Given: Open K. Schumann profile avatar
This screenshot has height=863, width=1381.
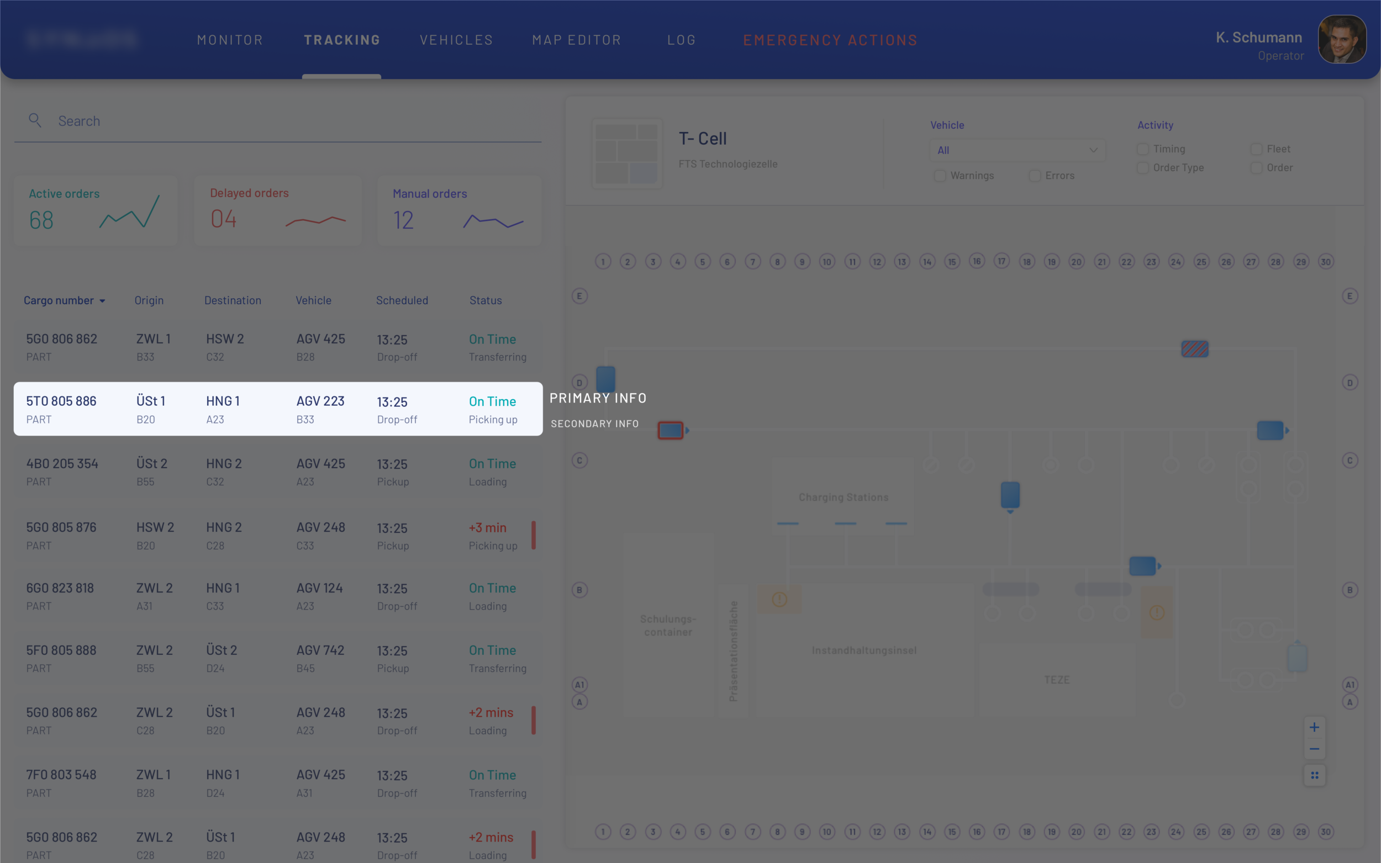Looking at the screenshot, I should tap(1342, 39).
